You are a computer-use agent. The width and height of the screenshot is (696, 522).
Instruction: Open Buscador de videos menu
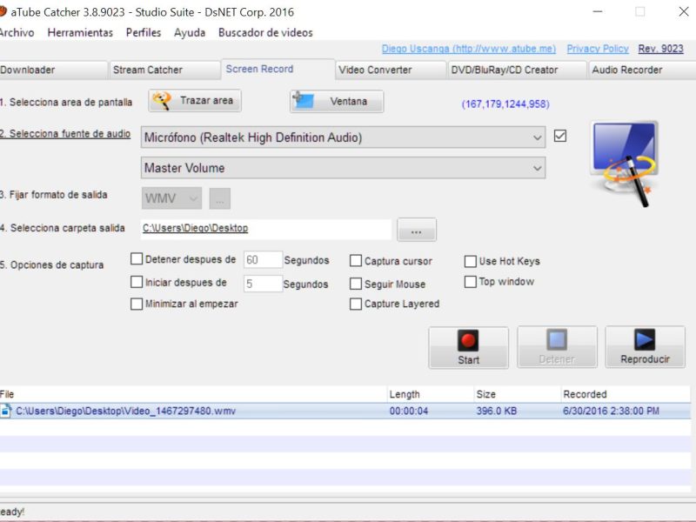[265, 32]
